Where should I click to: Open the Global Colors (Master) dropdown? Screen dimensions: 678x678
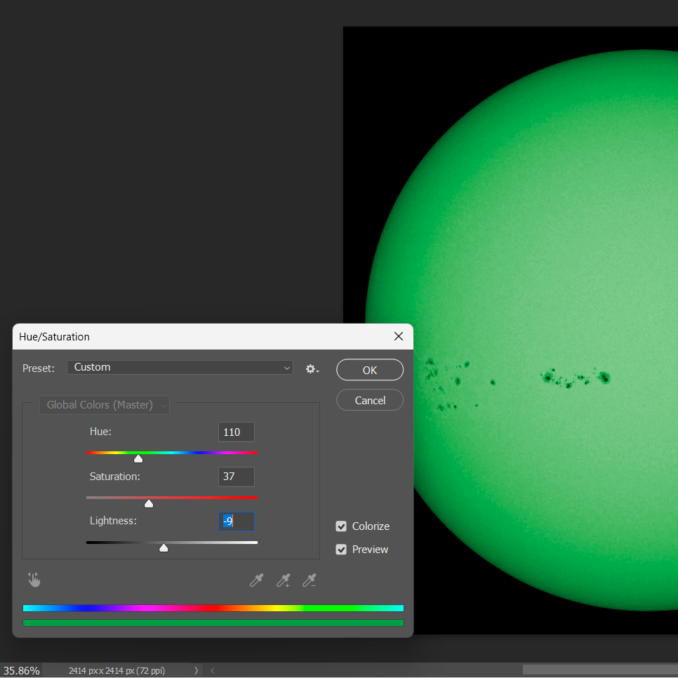point(104,405)
